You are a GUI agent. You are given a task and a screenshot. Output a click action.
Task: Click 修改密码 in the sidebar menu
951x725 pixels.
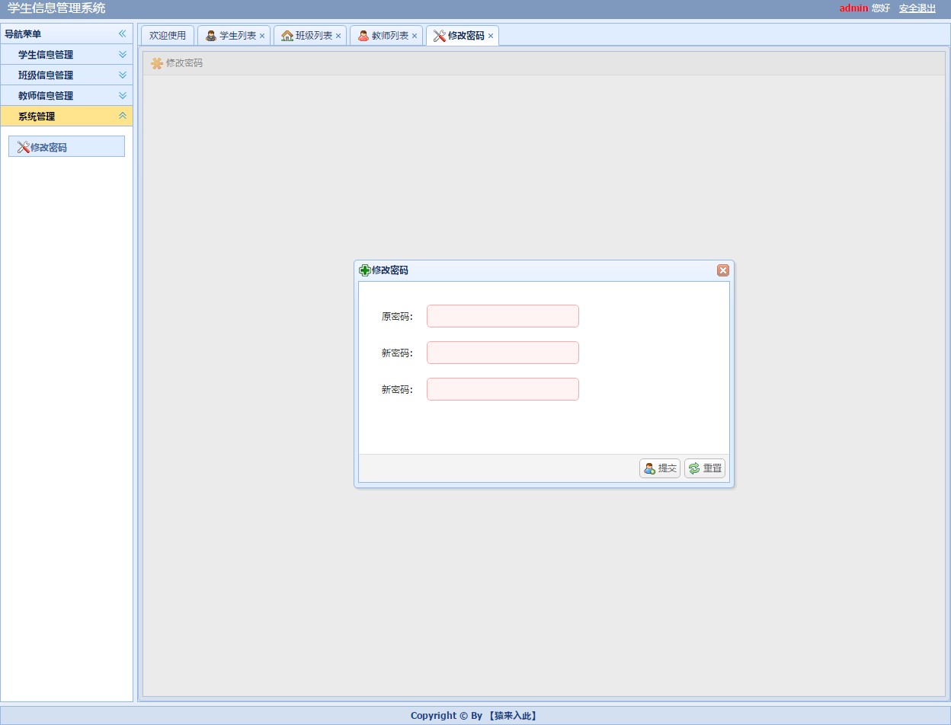[x=66, y=146]
